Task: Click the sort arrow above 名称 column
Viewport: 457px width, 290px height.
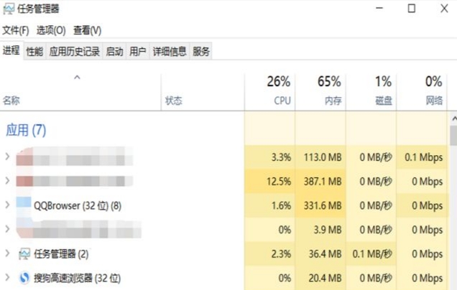Action: [x=77, y=78]
